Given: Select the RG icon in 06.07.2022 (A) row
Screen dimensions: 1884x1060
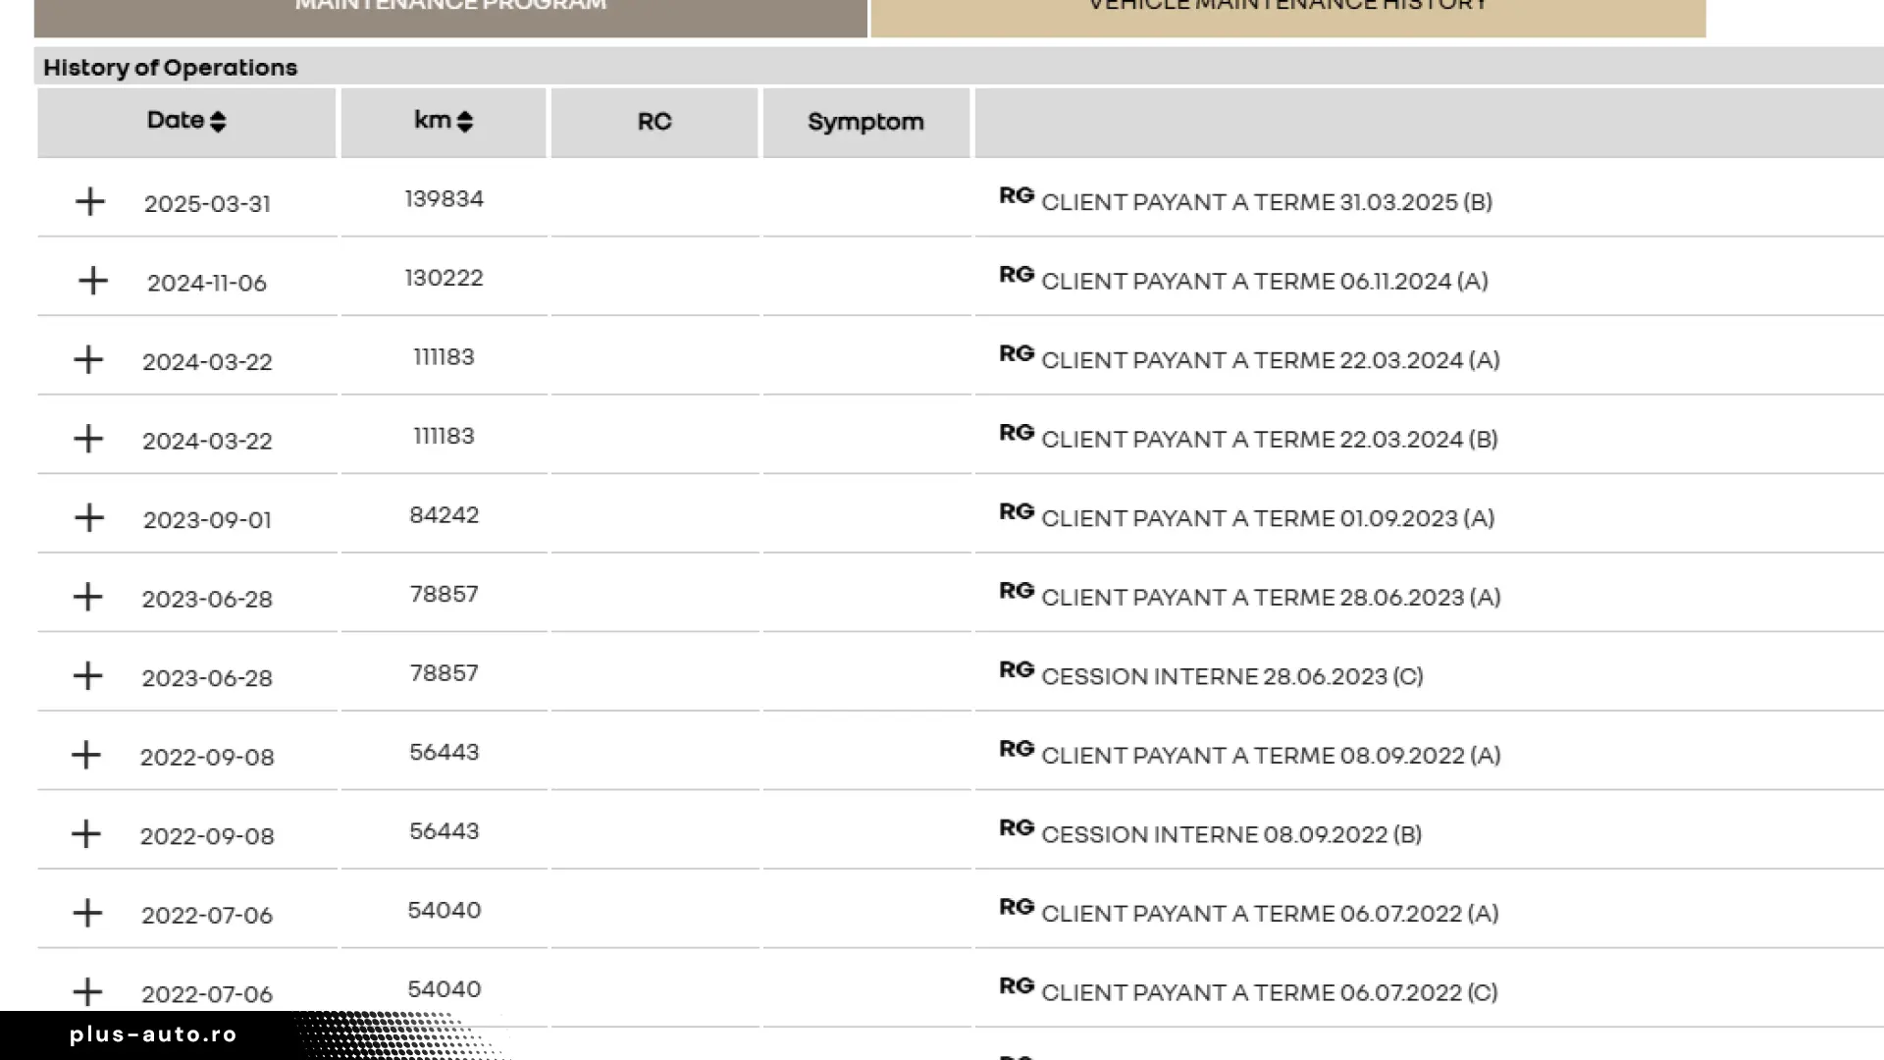Looking at the screenshot, I should pyautogui.click(x=1017, y=907).
